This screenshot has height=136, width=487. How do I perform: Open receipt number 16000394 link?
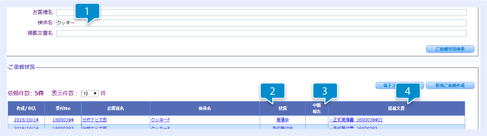tap(63, 120)
